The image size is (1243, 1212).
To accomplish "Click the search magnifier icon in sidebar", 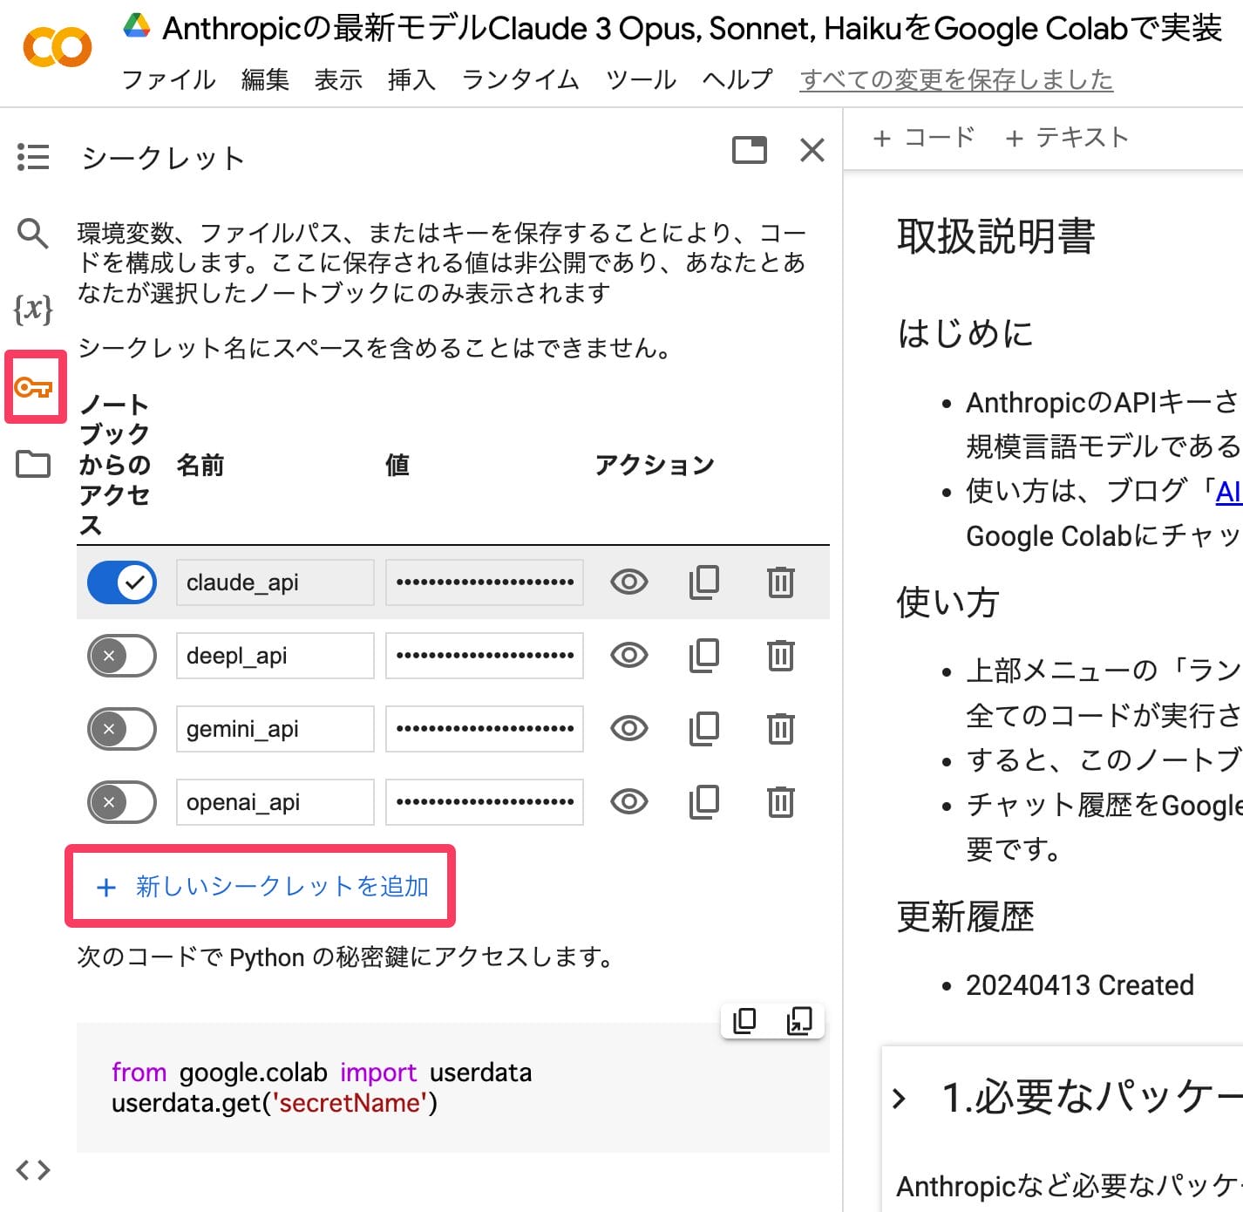I will 33,233.
